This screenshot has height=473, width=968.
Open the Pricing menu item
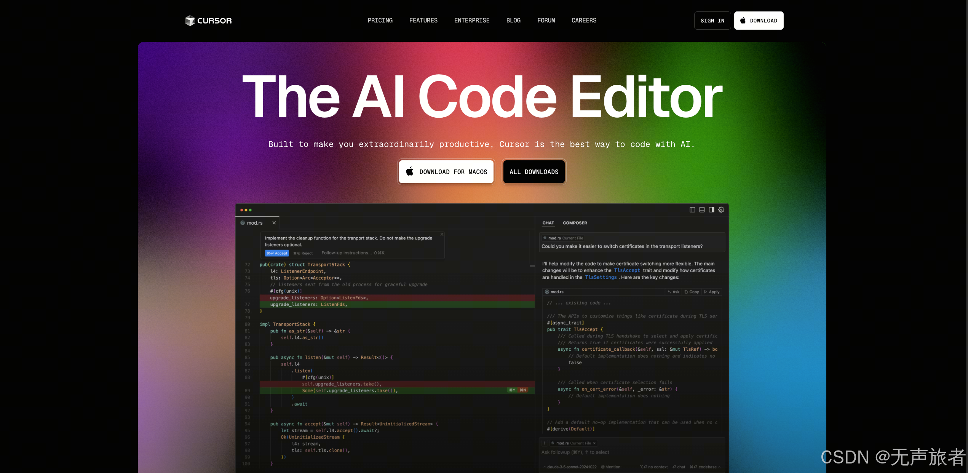coord(380,21)
